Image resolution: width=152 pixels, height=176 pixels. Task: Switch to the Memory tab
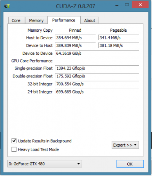(36, 20)
